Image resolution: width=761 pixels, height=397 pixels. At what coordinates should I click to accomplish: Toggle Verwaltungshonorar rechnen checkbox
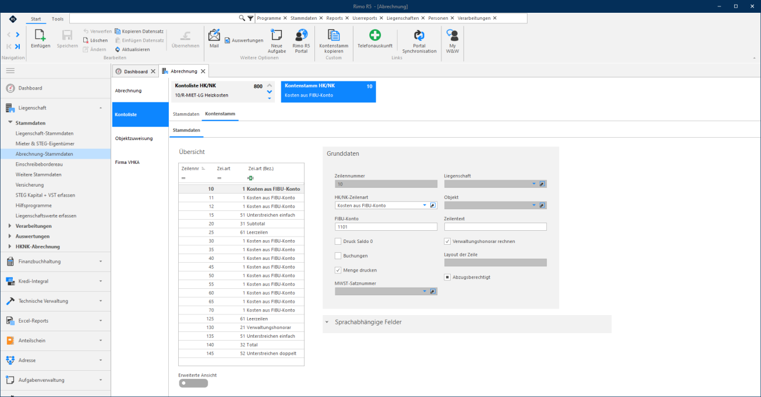click(x=448, y=241)
